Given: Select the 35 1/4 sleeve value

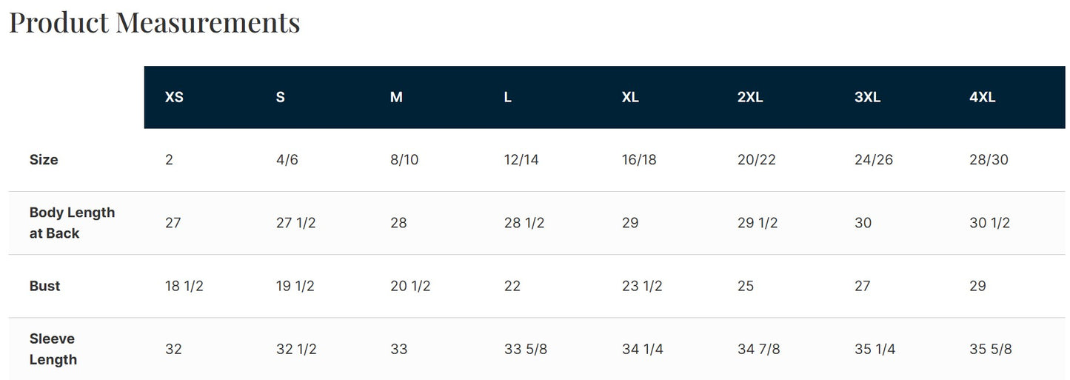Looking at the screenshot, I should click(875, 349).
